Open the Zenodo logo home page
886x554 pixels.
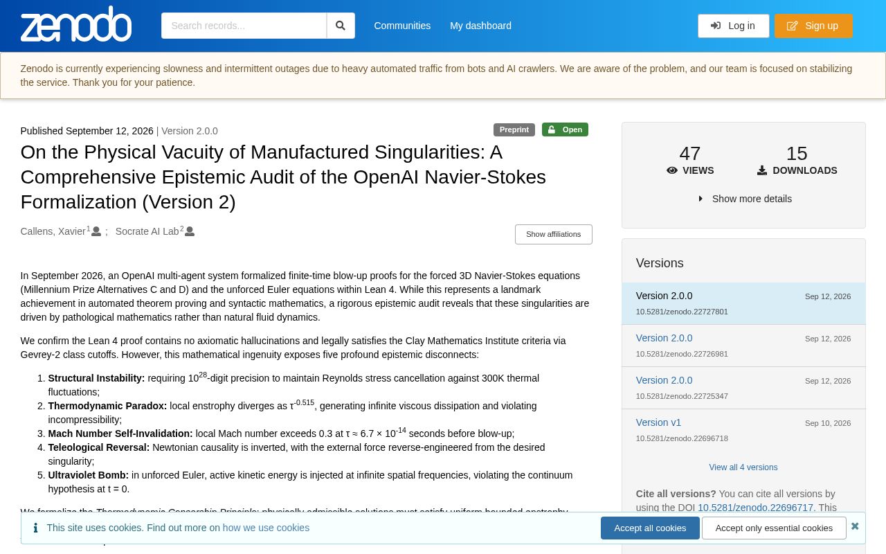pyautogui.click(x=76, y=25)
